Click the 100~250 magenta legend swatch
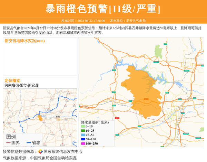Screen dimensions: 207x162 (83, 143)
